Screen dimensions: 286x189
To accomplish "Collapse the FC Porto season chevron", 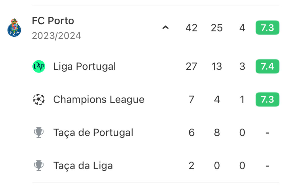I will click(165, 28).
